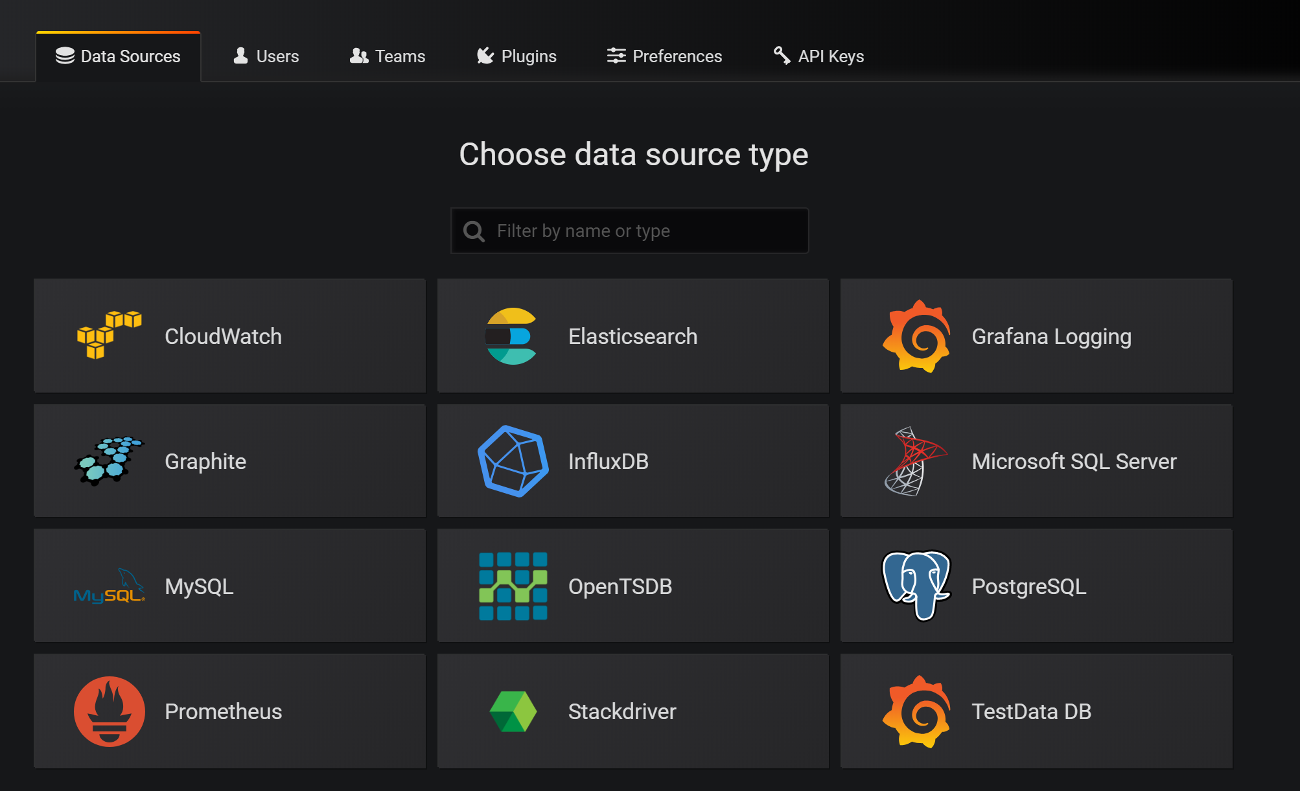
Task: Select InfluxDB as data source
Action: pos(633,461)
